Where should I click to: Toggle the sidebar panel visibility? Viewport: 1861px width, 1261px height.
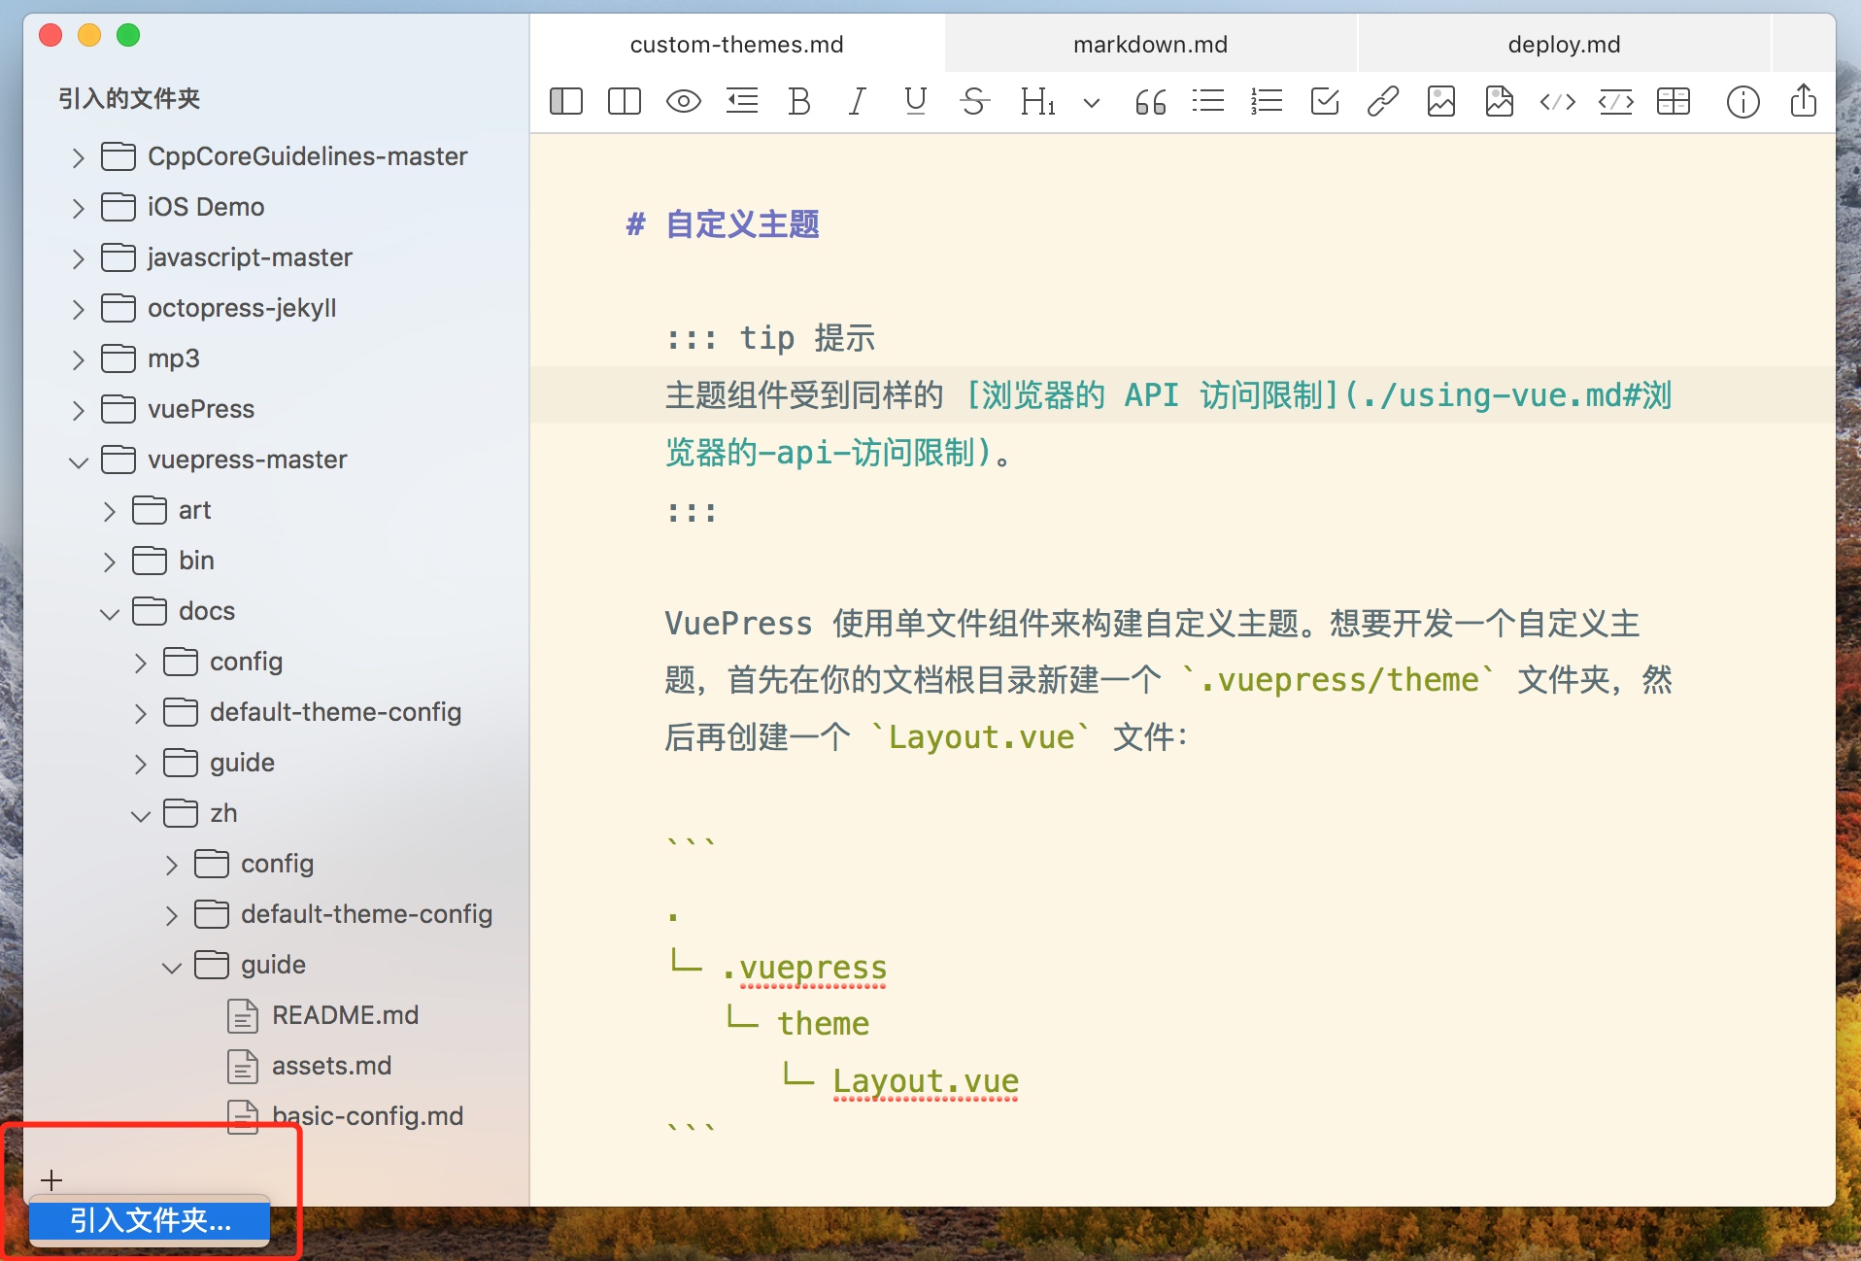[566, 101]
